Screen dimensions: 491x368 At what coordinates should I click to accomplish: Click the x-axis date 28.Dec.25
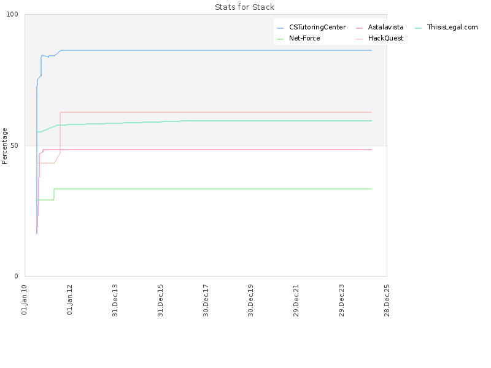[x=387, y=300]
